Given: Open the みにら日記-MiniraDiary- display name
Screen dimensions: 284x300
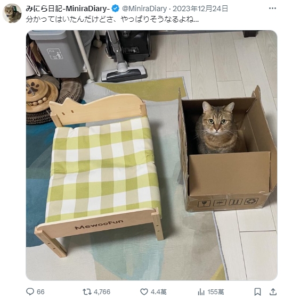Looking at the screenshot, I should click(68, 9).
